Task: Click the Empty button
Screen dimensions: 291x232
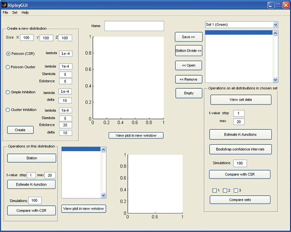Action: (189, 93)
